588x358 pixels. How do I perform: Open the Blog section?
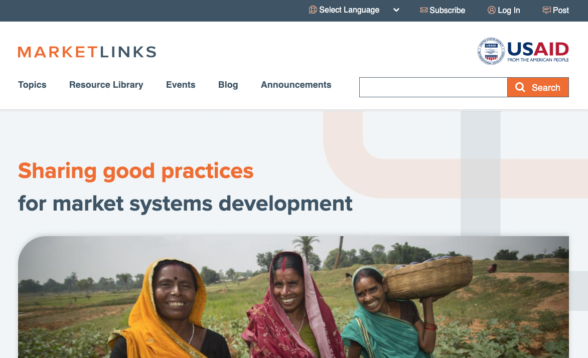pyautogui.click(x=228, y=85)
